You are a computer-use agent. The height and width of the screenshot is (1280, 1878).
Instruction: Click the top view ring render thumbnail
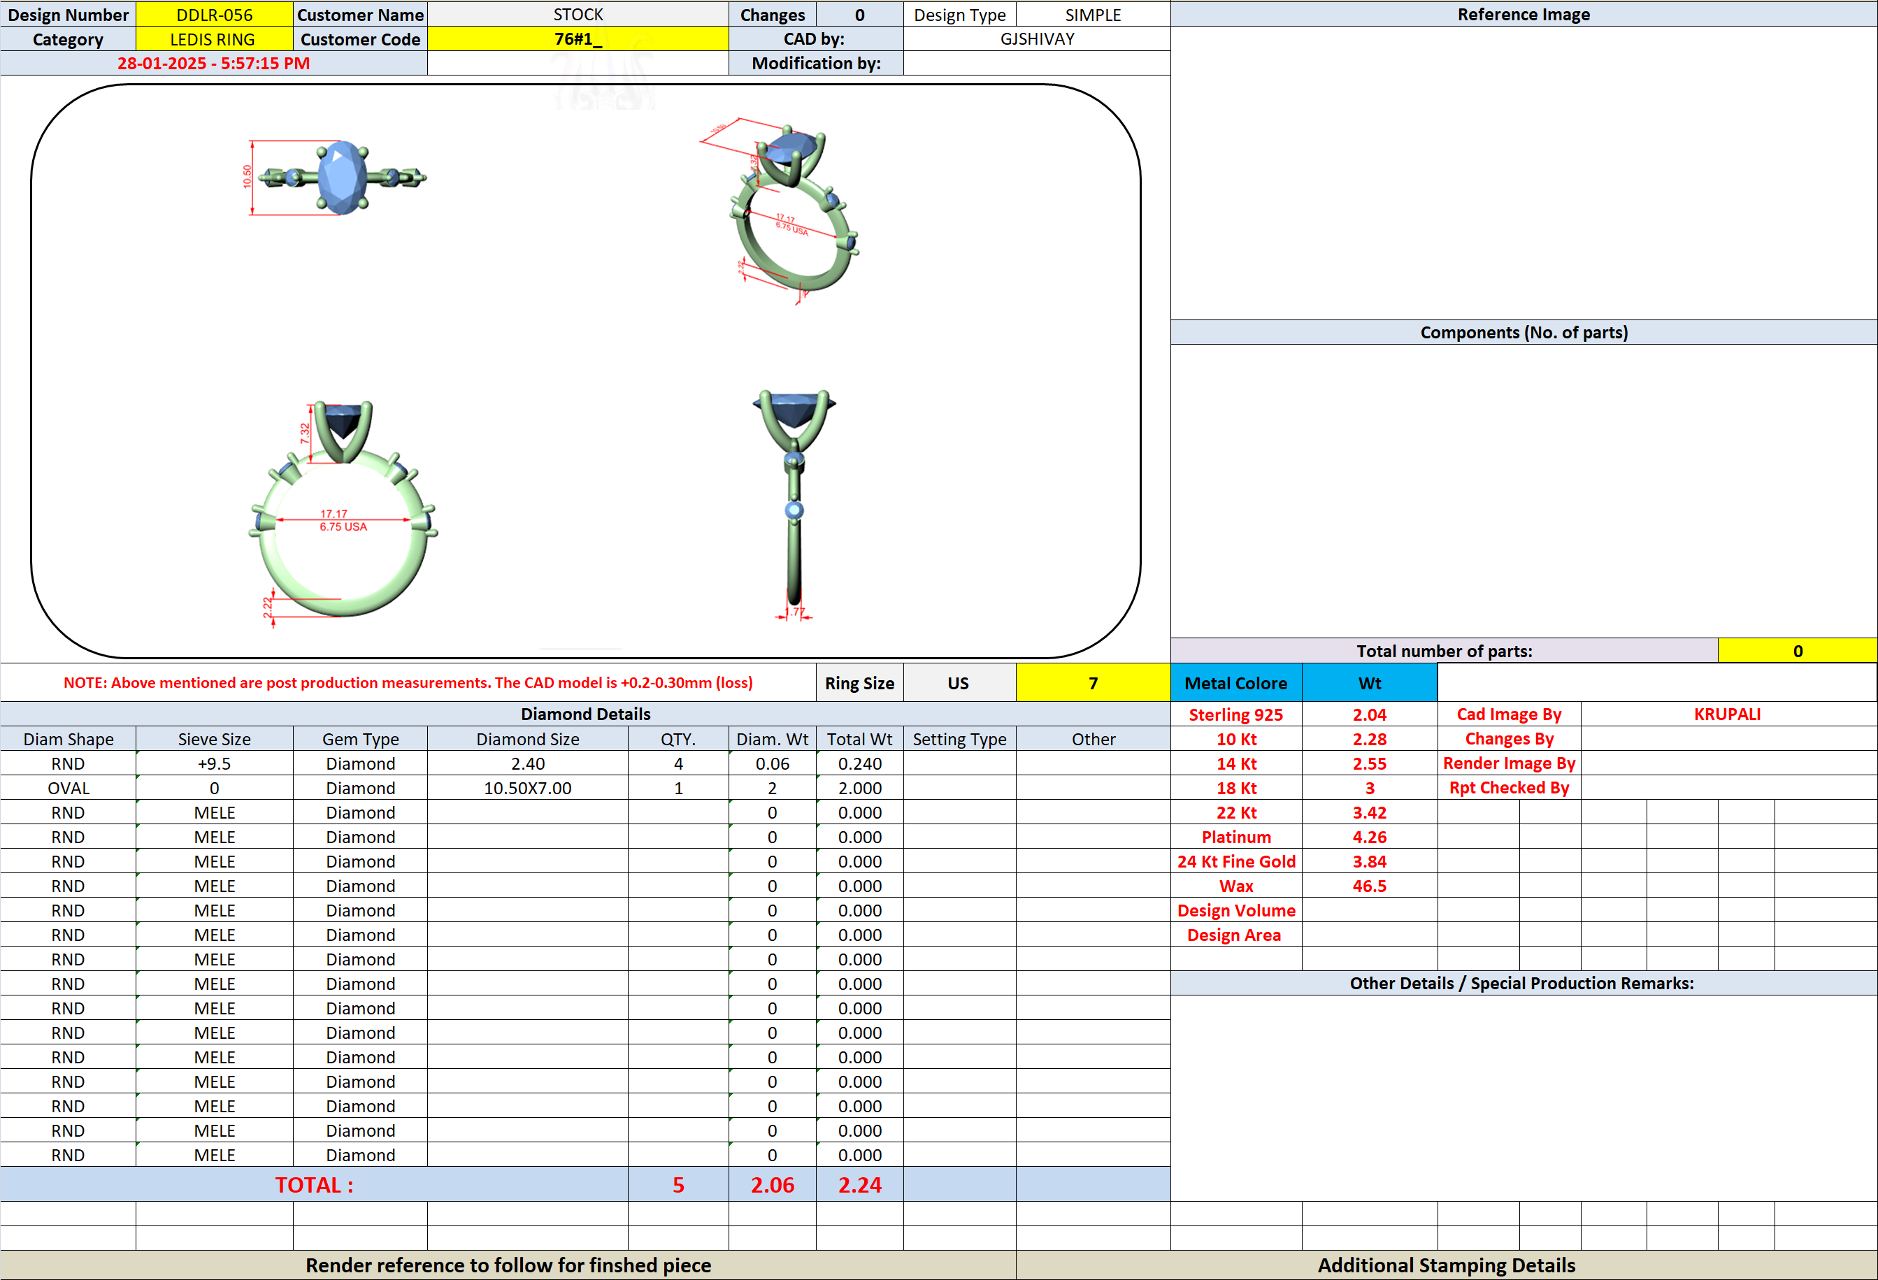(x=338, y=178)
